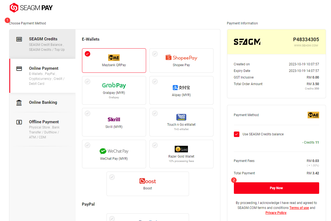Click the Grabpay (MYR) label
Screen dimensions: 331x221
click(x=114, y=93)
